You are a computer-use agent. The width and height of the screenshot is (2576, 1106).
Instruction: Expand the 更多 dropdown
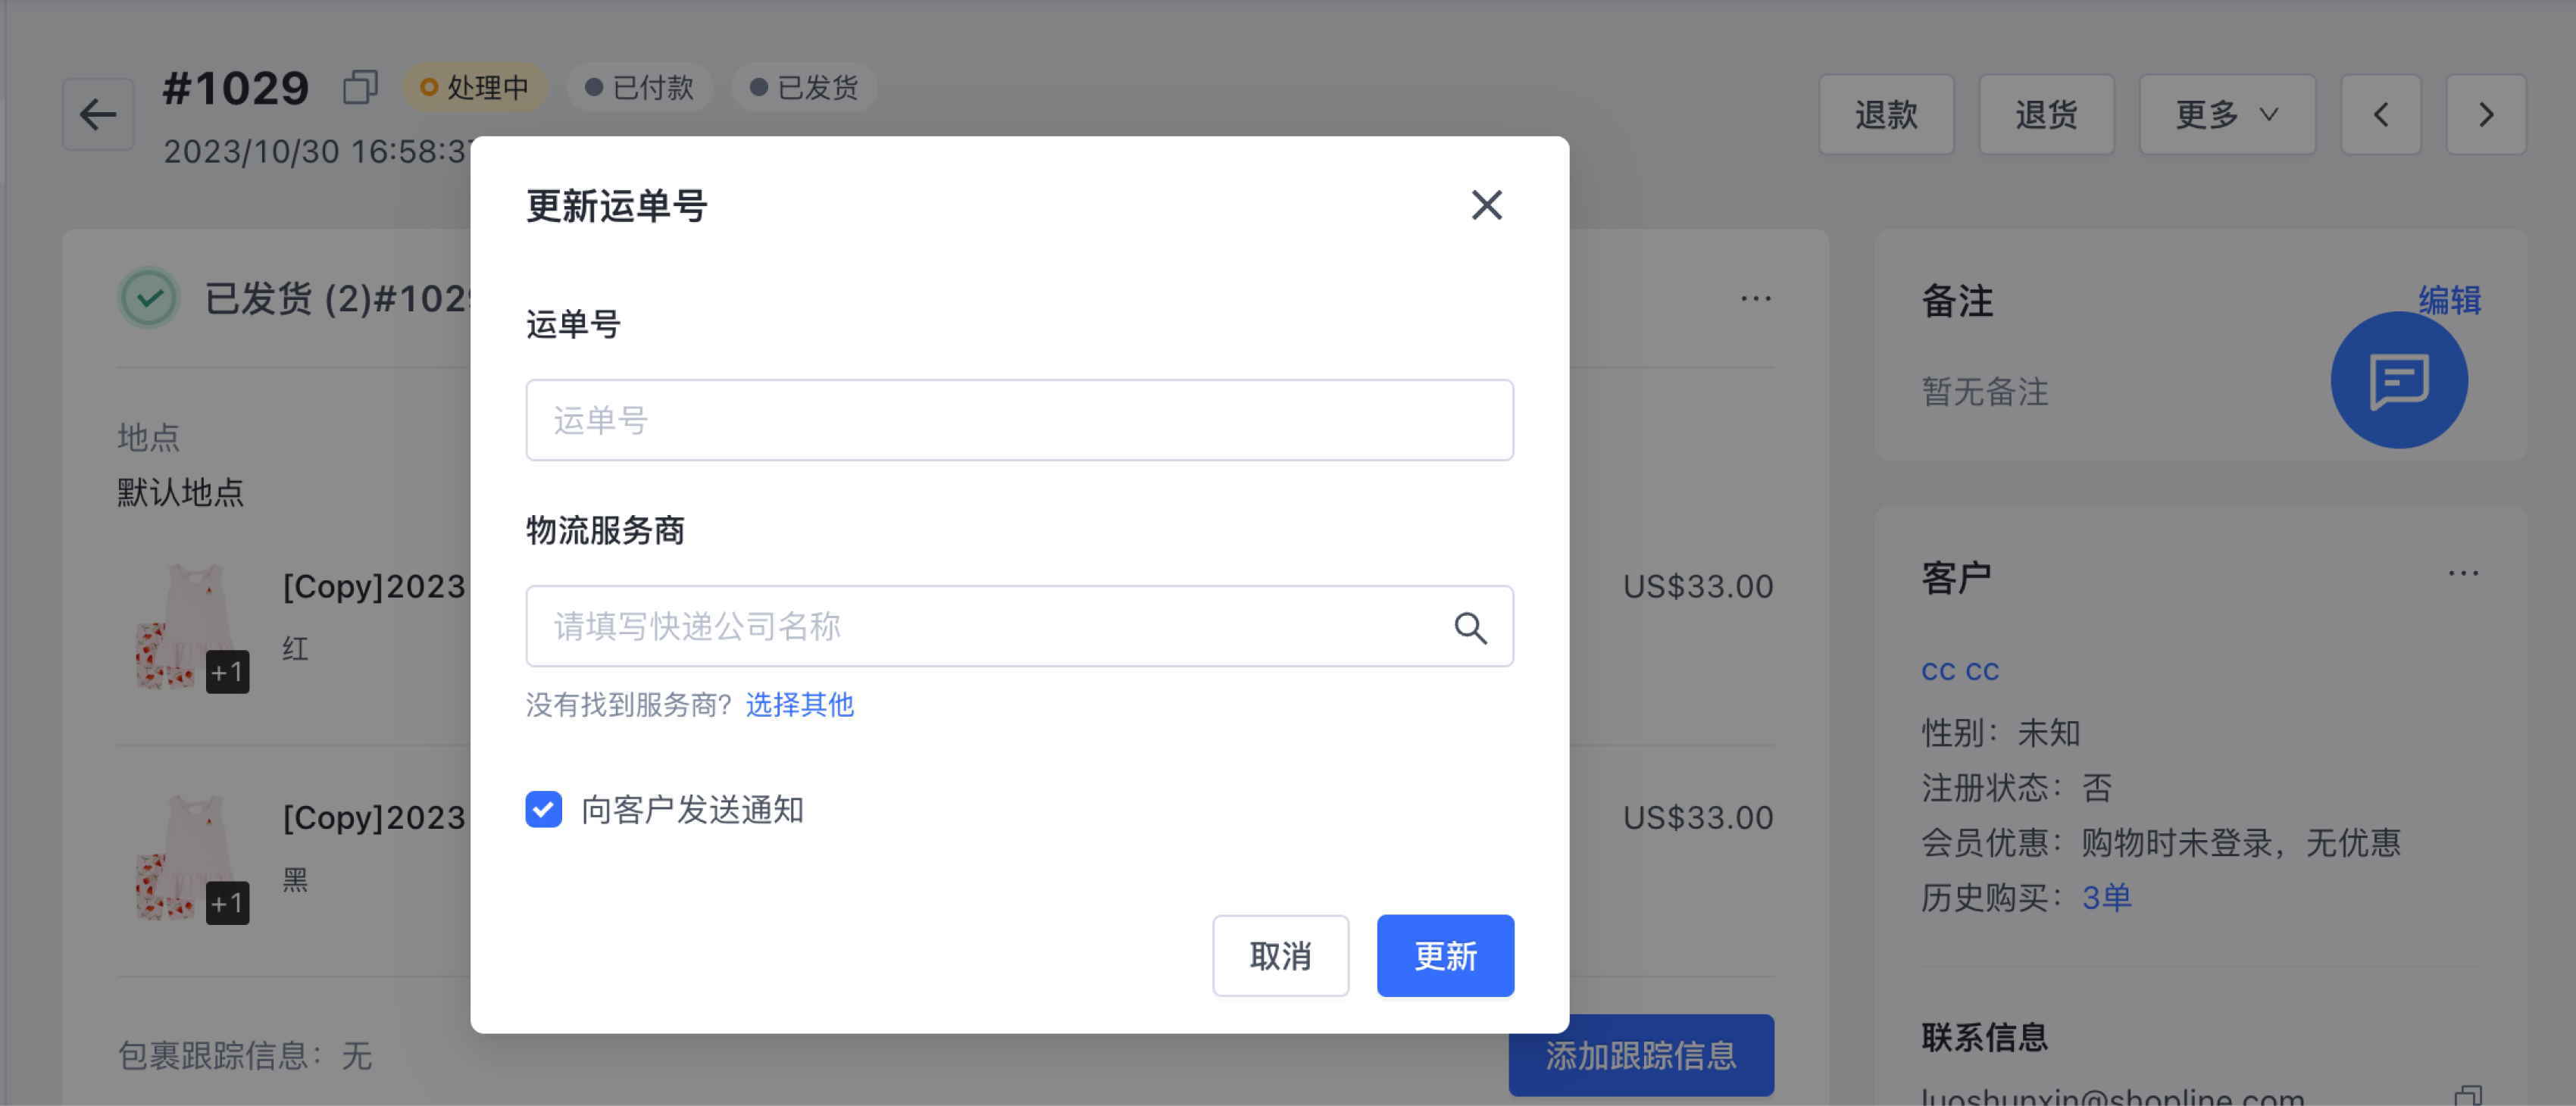coord(2227,114)
